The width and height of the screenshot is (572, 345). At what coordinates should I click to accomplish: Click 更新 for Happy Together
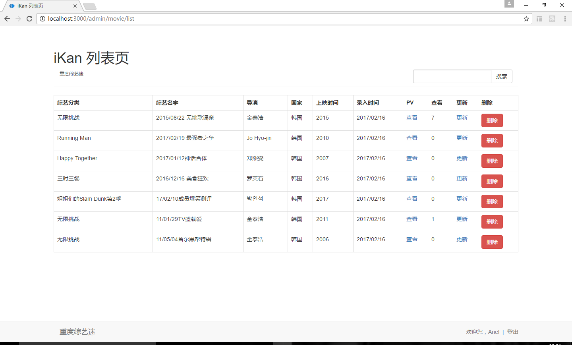462,158
